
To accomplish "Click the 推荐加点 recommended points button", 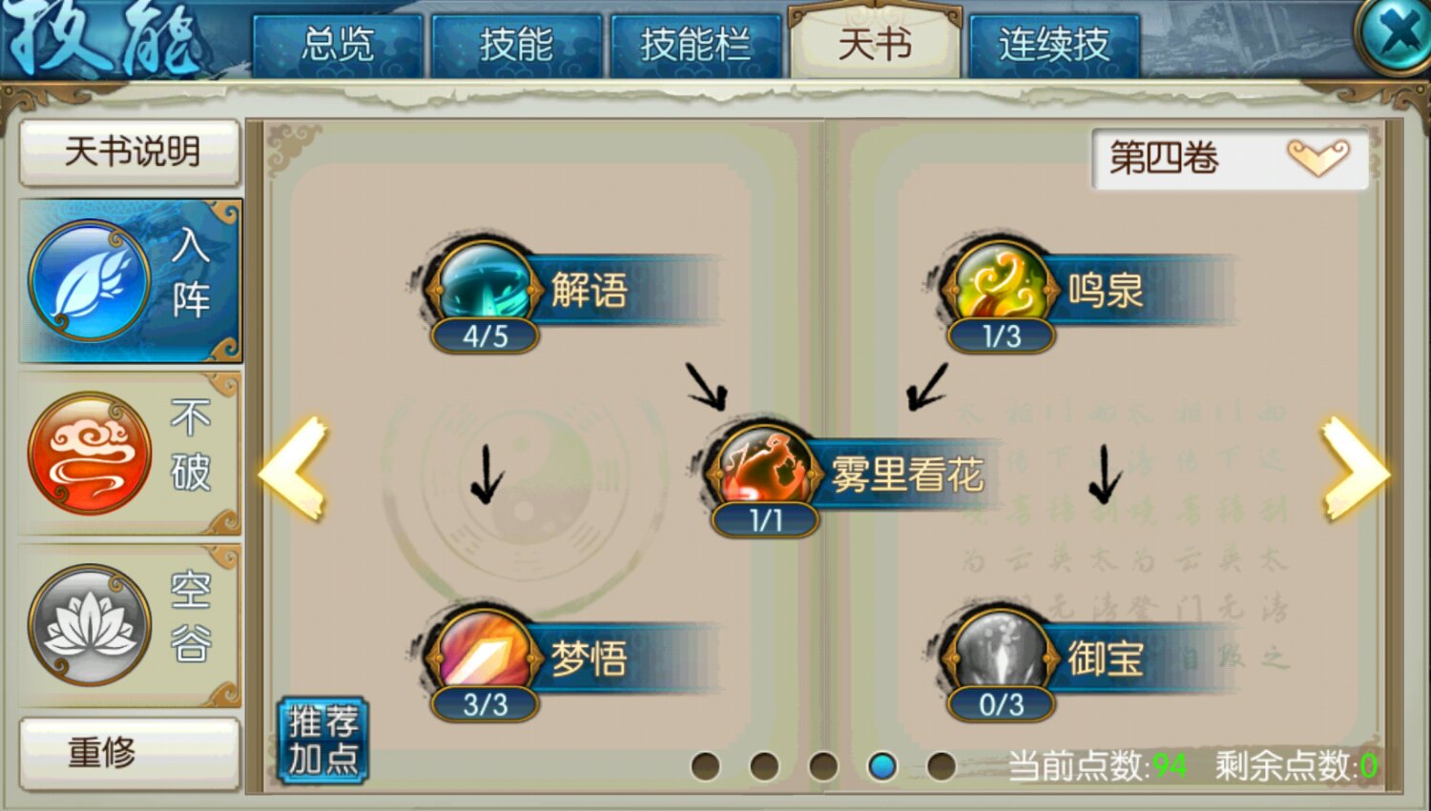I will [323, 740].
